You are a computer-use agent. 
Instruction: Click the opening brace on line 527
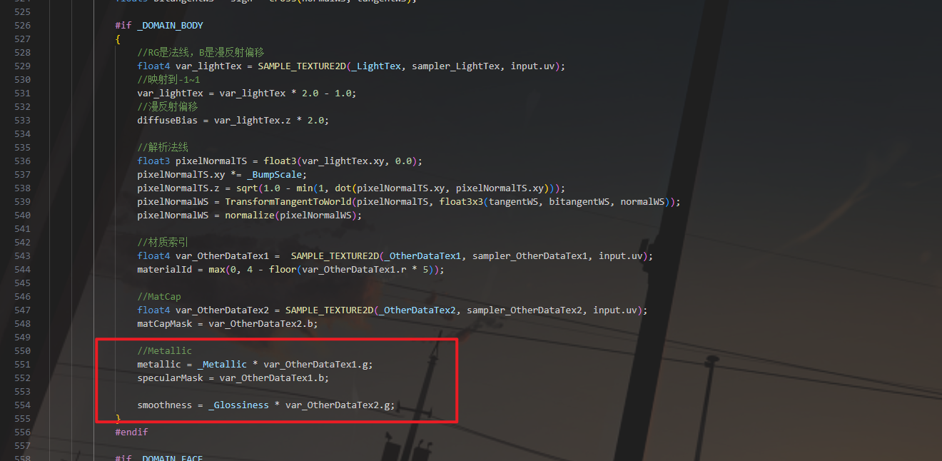[x=118, y=39]
